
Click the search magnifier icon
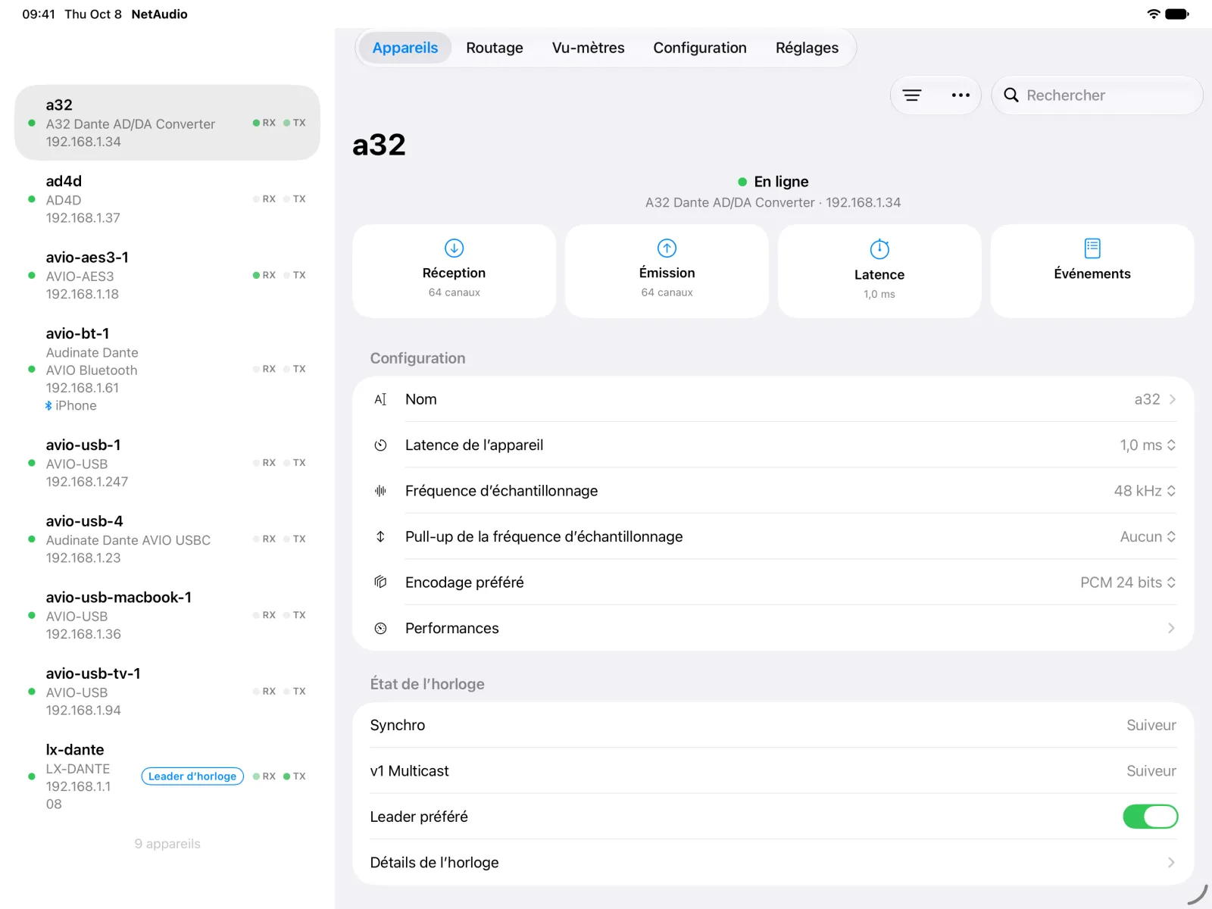1011,95
